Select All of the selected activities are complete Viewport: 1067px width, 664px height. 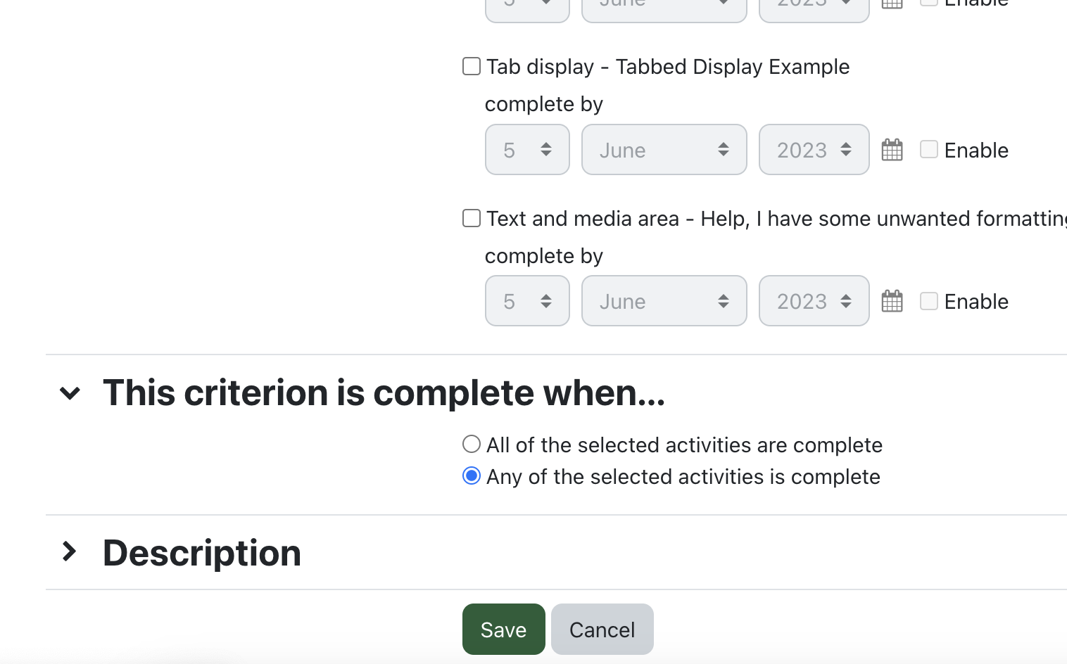(x=472, y=445)
